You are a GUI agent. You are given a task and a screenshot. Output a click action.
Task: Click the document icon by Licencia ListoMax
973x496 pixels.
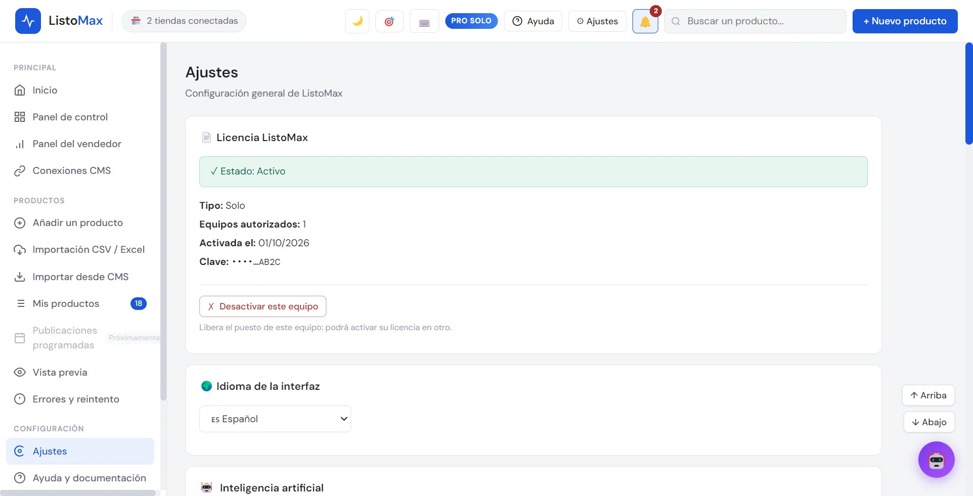[x=206, y=138]
